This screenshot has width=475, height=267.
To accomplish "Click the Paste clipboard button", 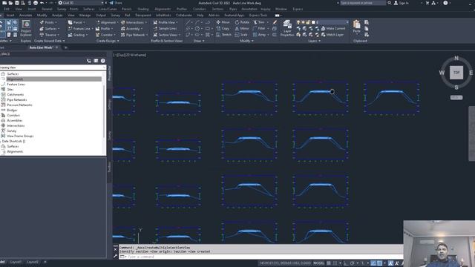I will [x=356, y=27].
